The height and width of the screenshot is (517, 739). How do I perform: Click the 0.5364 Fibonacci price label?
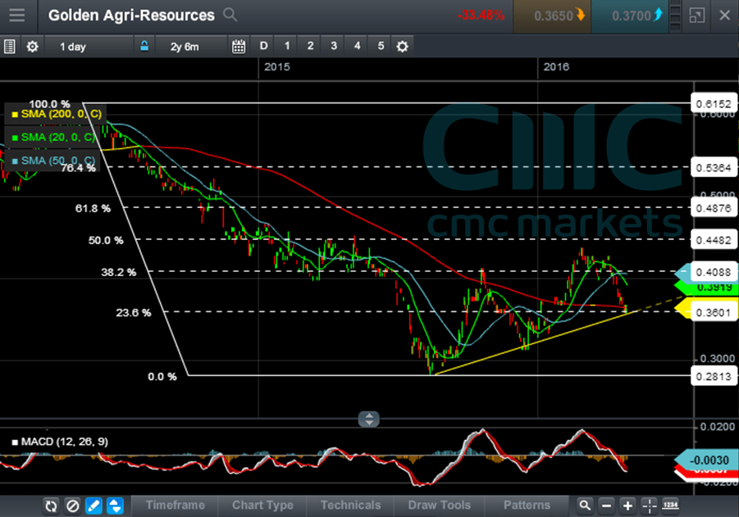(x=714, y=168)
